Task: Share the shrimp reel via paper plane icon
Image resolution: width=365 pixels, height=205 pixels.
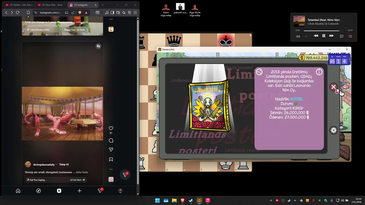Action: click(x=111, y=150)
